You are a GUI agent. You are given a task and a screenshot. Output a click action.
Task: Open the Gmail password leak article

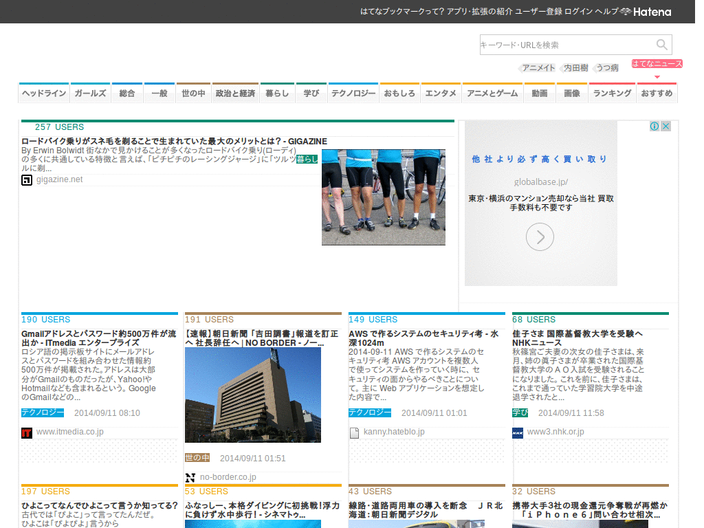coord(99,338)
